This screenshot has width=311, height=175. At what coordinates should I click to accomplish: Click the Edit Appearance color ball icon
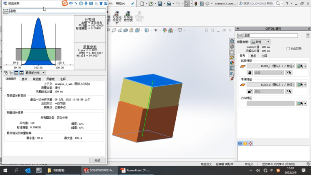point(165,30)
